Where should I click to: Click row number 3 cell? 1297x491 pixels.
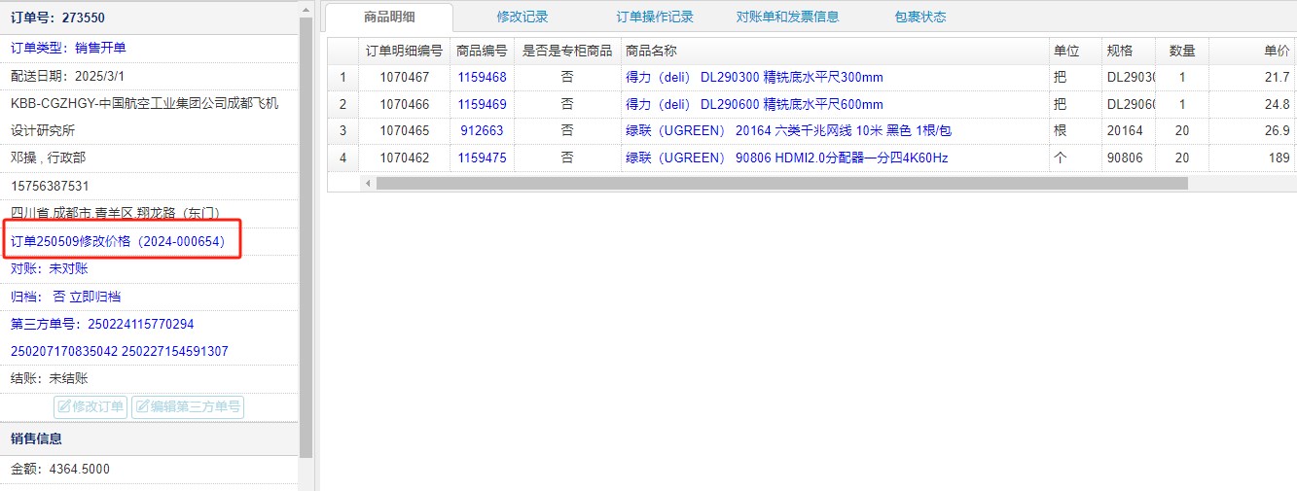coord(342,130)
